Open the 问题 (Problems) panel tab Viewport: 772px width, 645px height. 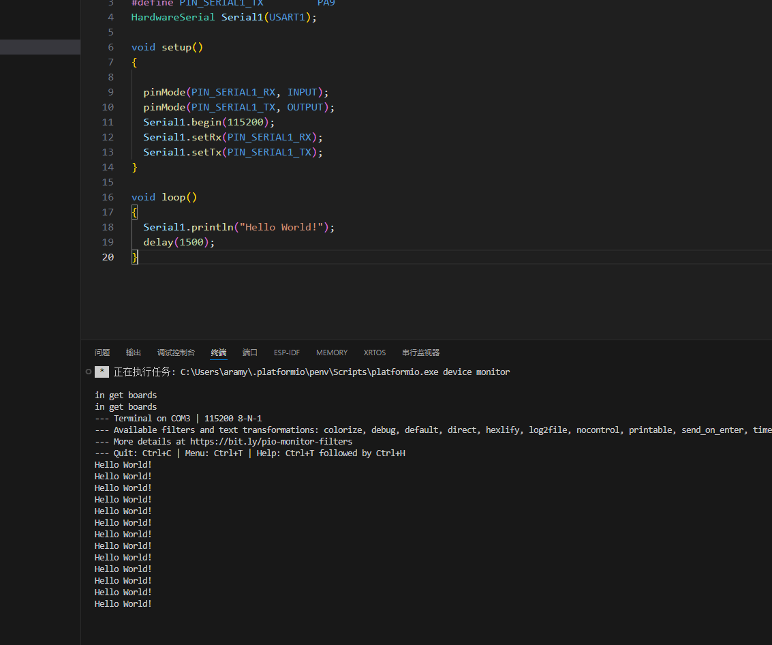pyautogui.click(x=102, y=352)
